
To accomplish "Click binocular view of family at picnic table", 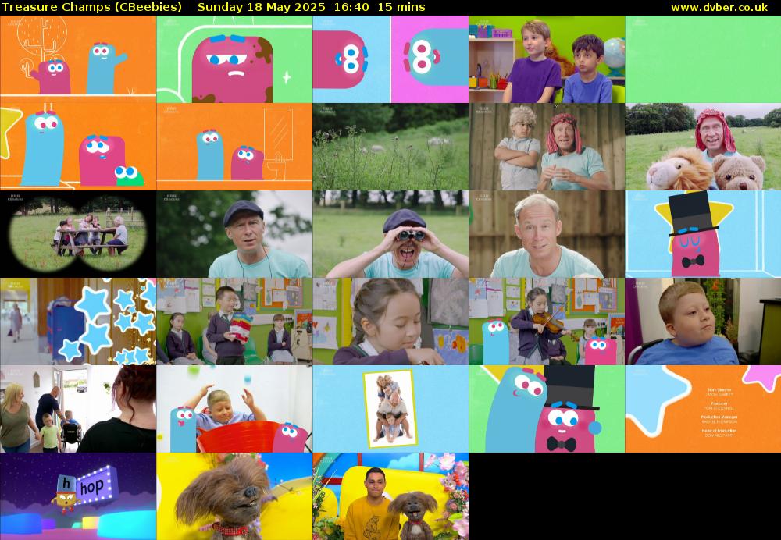I will click(78, 234).
